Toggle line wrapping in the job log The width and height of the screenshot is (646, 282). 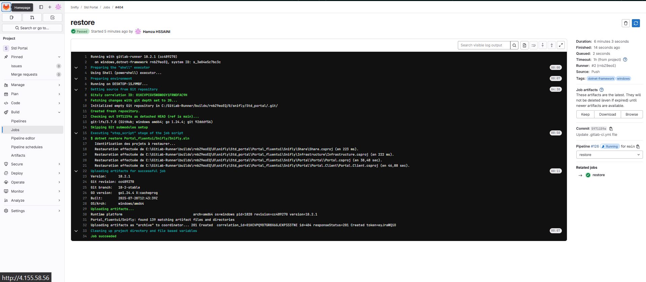click(x=534, y=45)
